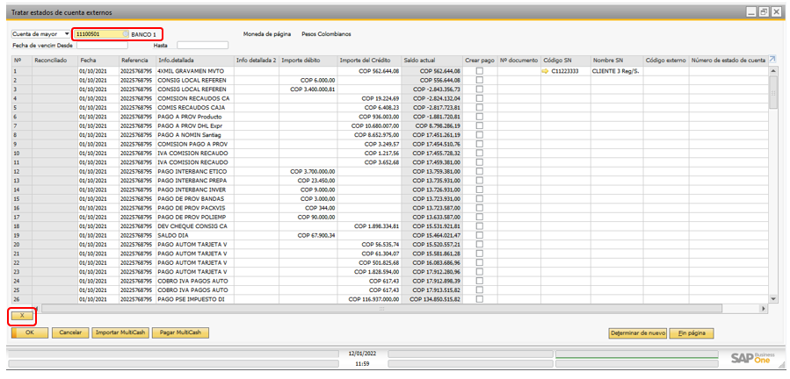This screenshot has width=790, height=379.
Task: Click the horizontal scrollbar right arrow
Action: click(x=763, y=308)
